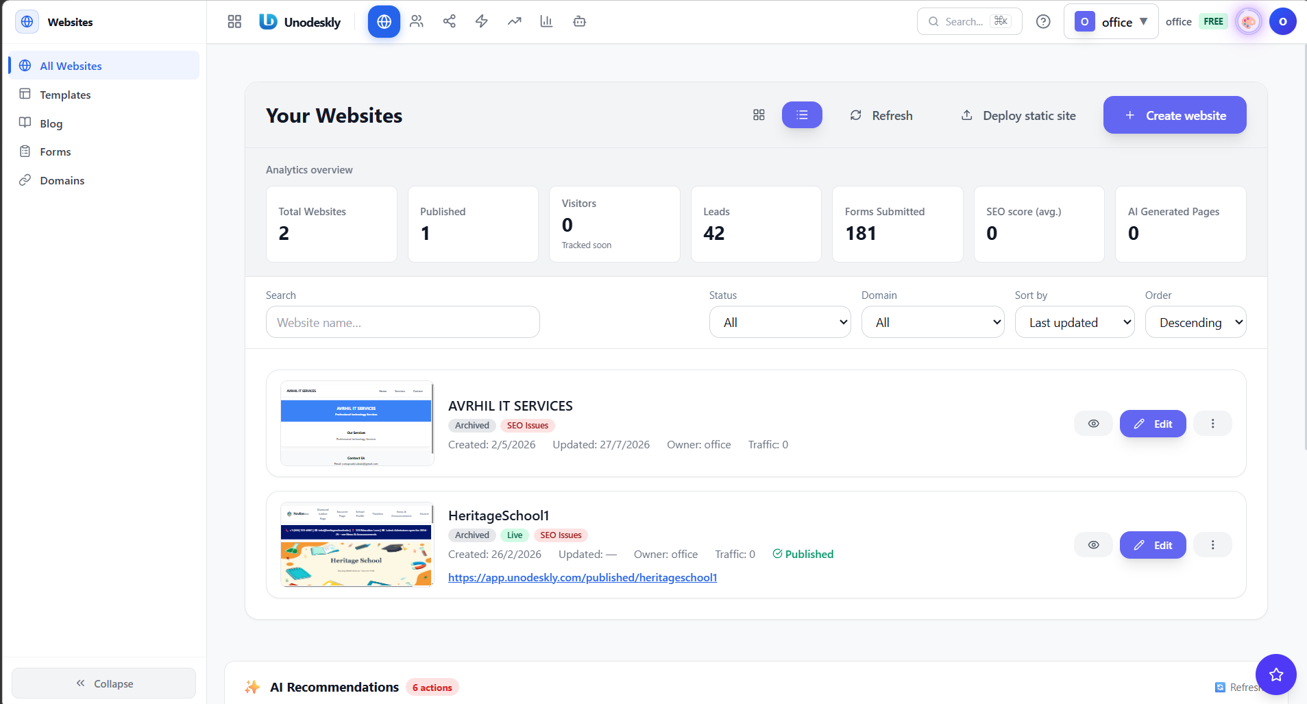Open the Order dropdown showing Descending
The height and width of the screenshot is (704, 1307).
click(1196, 322)
